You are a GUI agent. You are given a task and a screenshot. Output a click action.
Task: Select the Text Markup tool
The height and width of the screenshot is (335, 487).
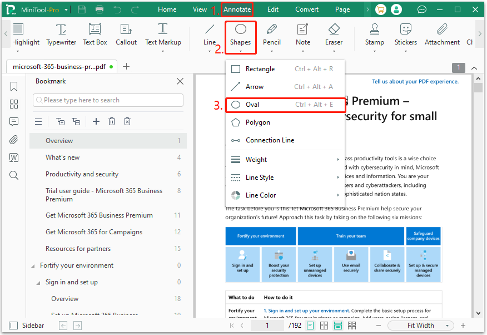pos(163,36)
